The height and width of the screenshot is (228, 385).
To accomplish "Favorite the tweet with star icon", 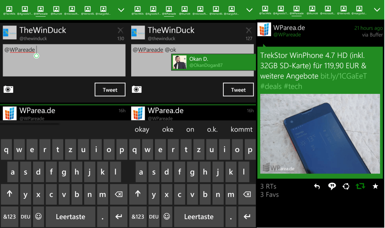I will pyautogui.click(x=376, y=186).
